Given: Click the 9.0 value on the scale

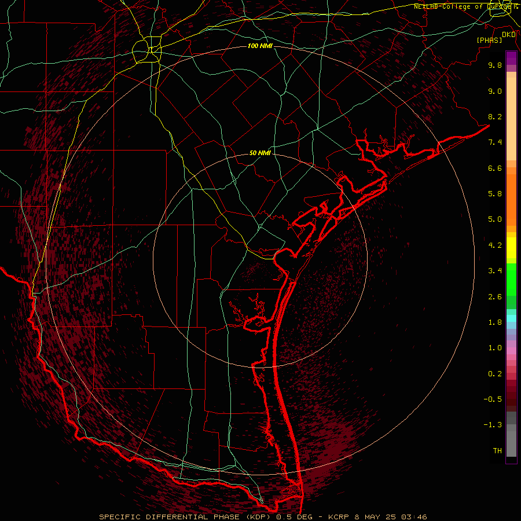Looking at the screenshot, I should pos(495,91).
